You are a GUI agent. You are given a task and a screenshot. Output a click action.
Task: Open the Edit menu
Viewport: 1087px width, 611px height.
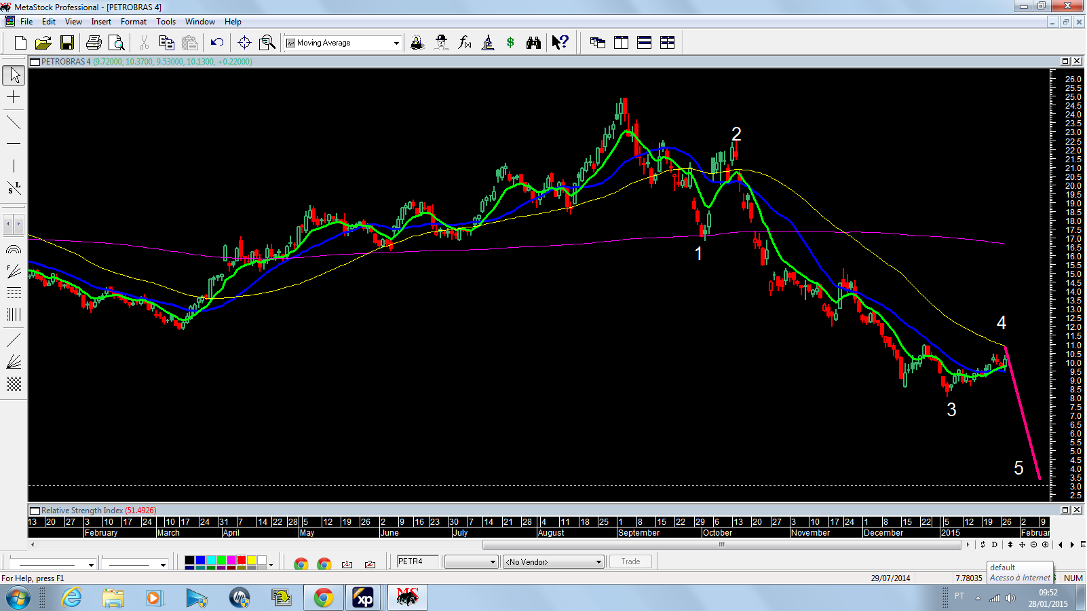49,22
